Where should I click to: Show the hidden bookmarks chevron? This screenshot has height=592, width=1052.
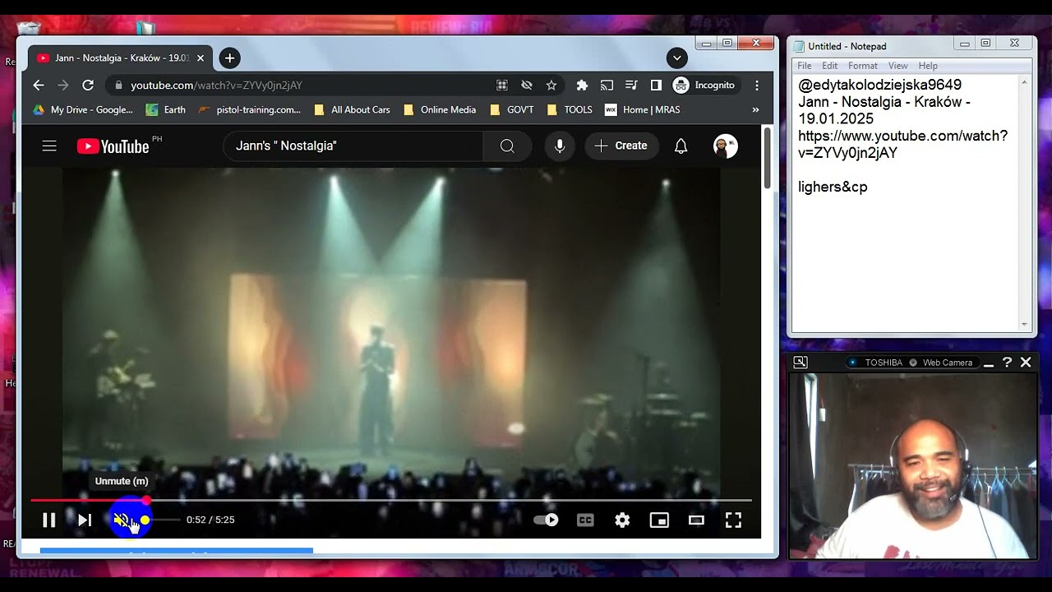755,109
